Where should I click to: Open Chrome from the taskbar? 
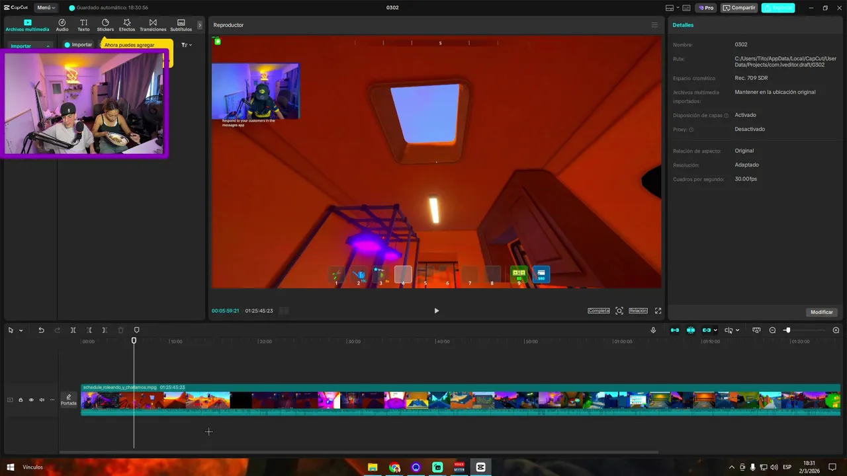pos(395,467)
